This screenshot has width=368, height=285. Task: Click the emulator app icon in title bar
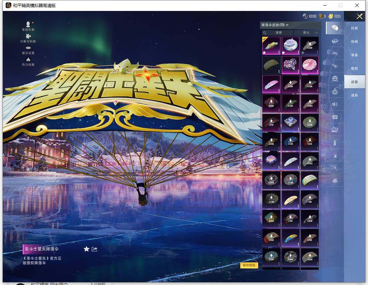pyautogui.click(x=8, y=5)
